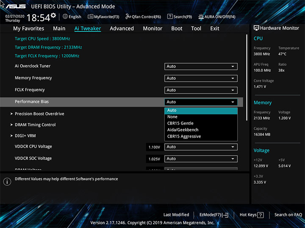Screen dimensions: 305x228
Task: Open the FCLK Frequency dropdown
Action: 201,90
